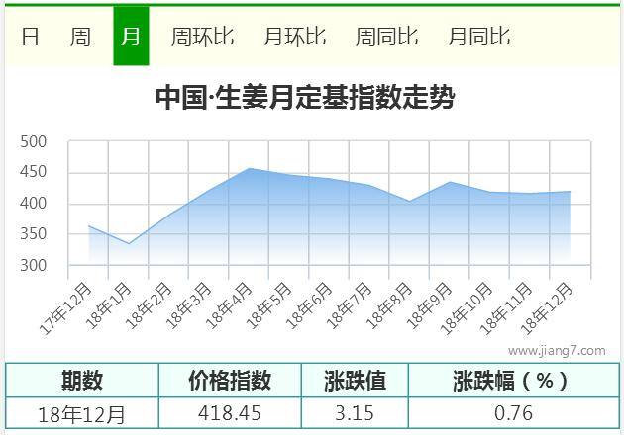Click the 价格指数 column header
Screen dimensions: 624x435
click(230, 381)
